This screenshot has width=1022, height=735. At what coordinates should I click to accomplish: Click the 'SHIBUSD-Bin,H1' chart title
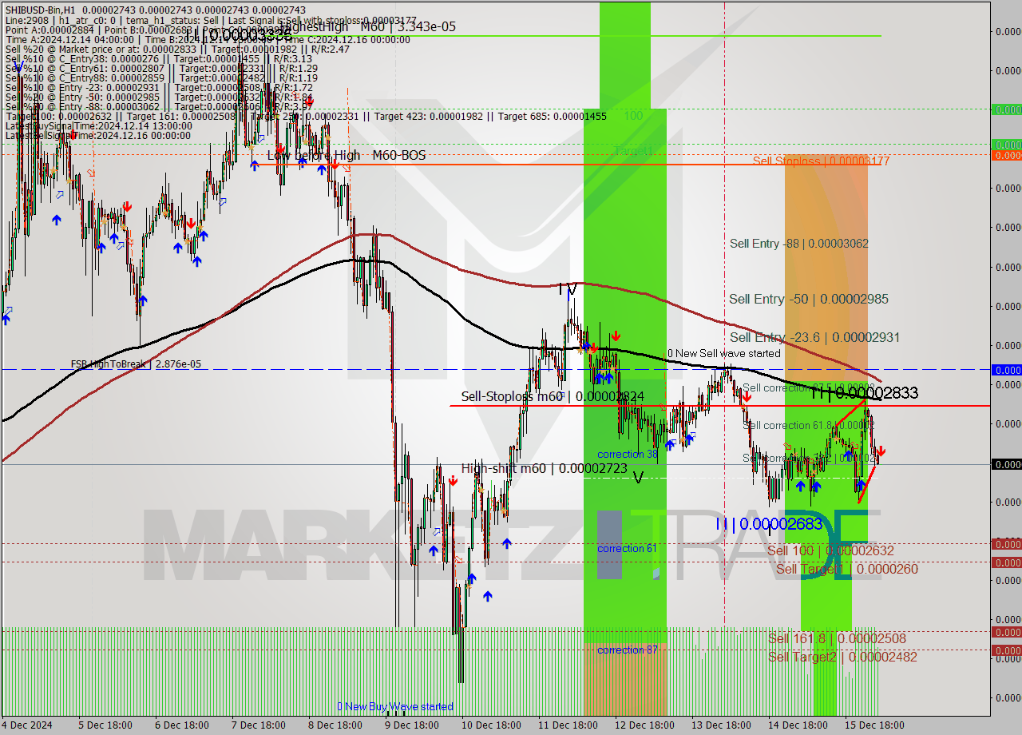(x=39, y=10)
